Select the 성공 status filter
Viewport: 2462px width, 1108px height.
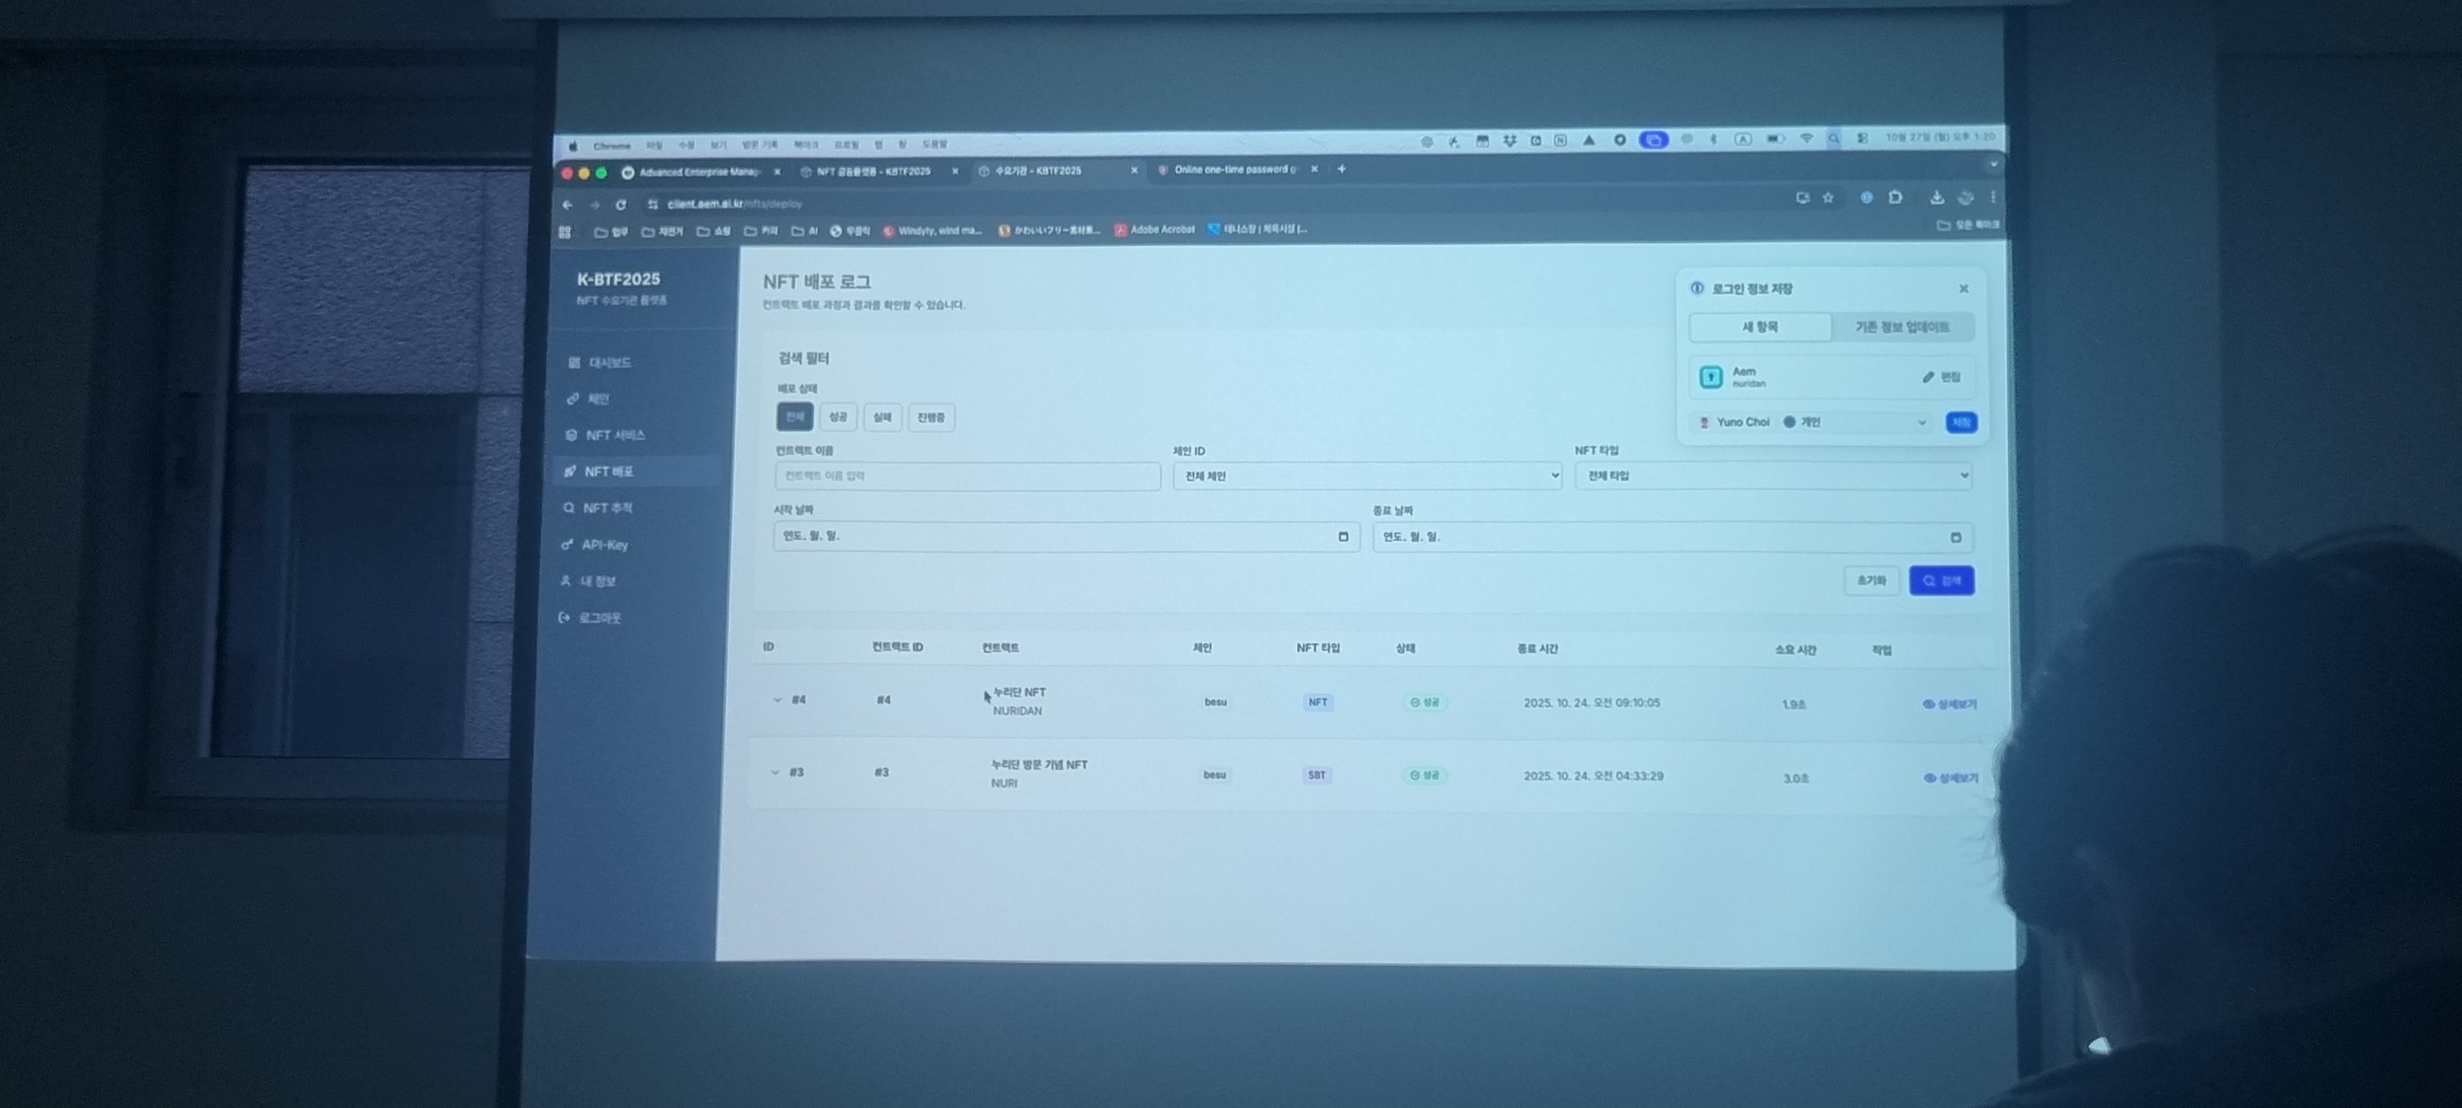pyautogui.click(x=838, y=417)
